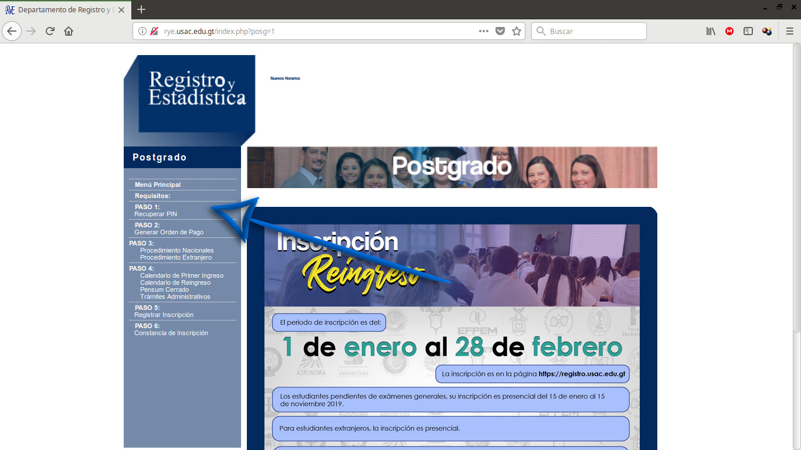Open page actions three-dot menu
Screen dimensions: 801x450
click(x=484, y=31)
